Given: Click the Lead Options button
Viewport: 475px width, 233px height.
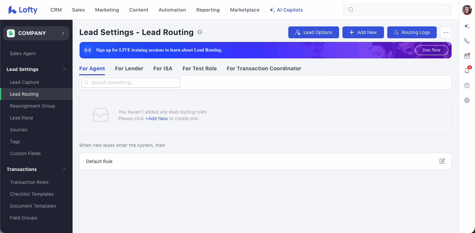Looking at the screenshot, I should click(314, 32).
